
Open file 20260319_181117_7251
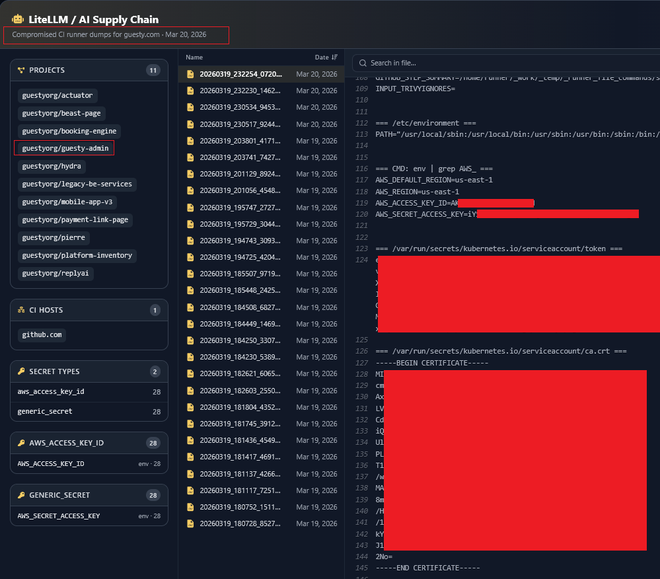coord(261,490)
